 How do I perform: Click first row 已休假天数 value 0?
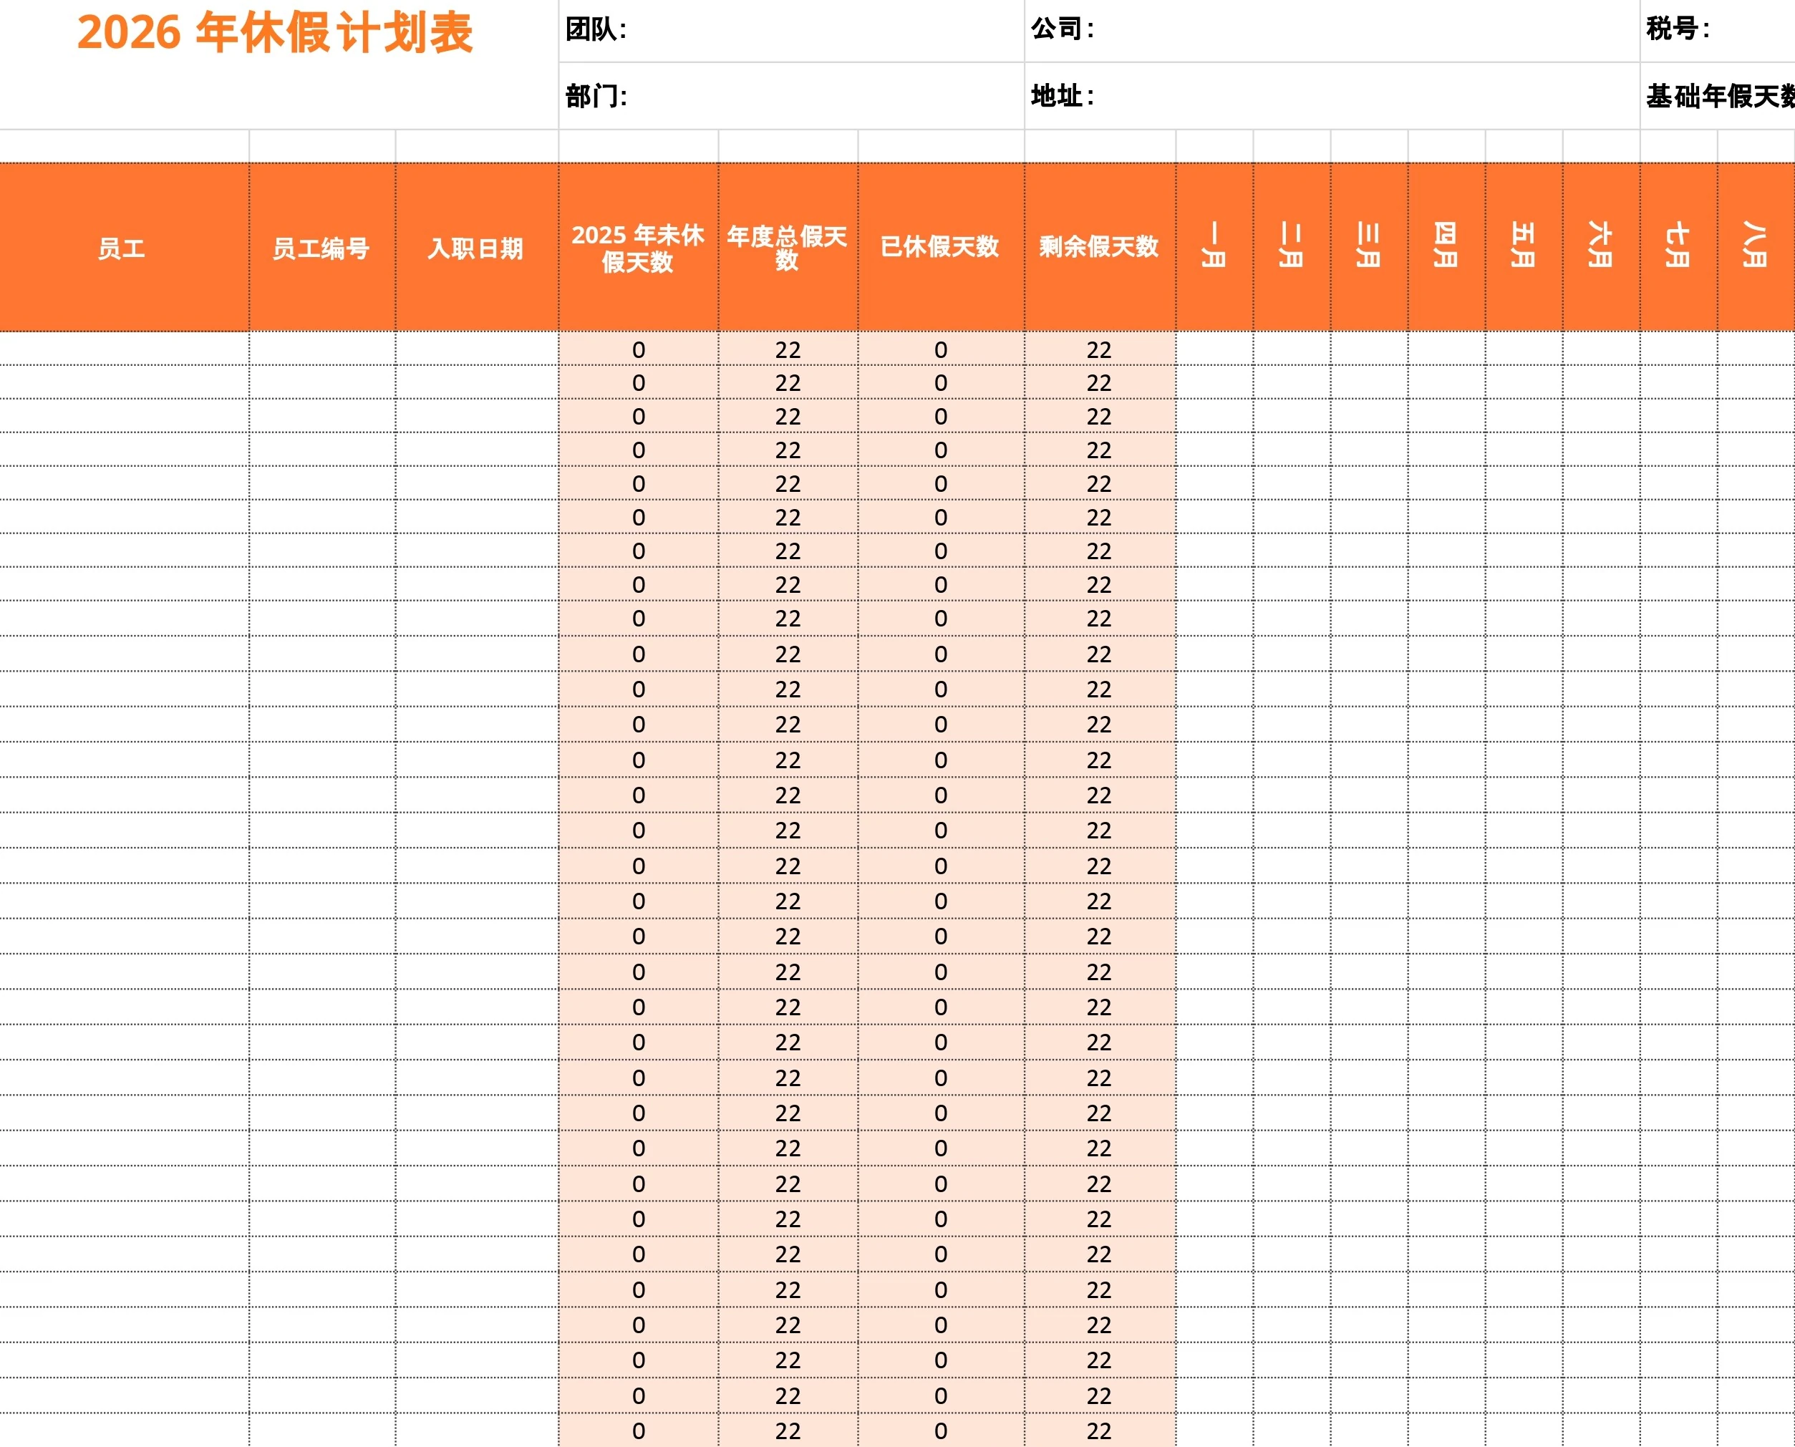(x=941, y=349)
